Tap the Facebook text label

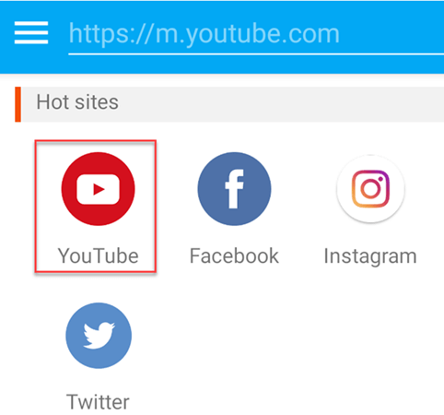[x=234, y=255]
